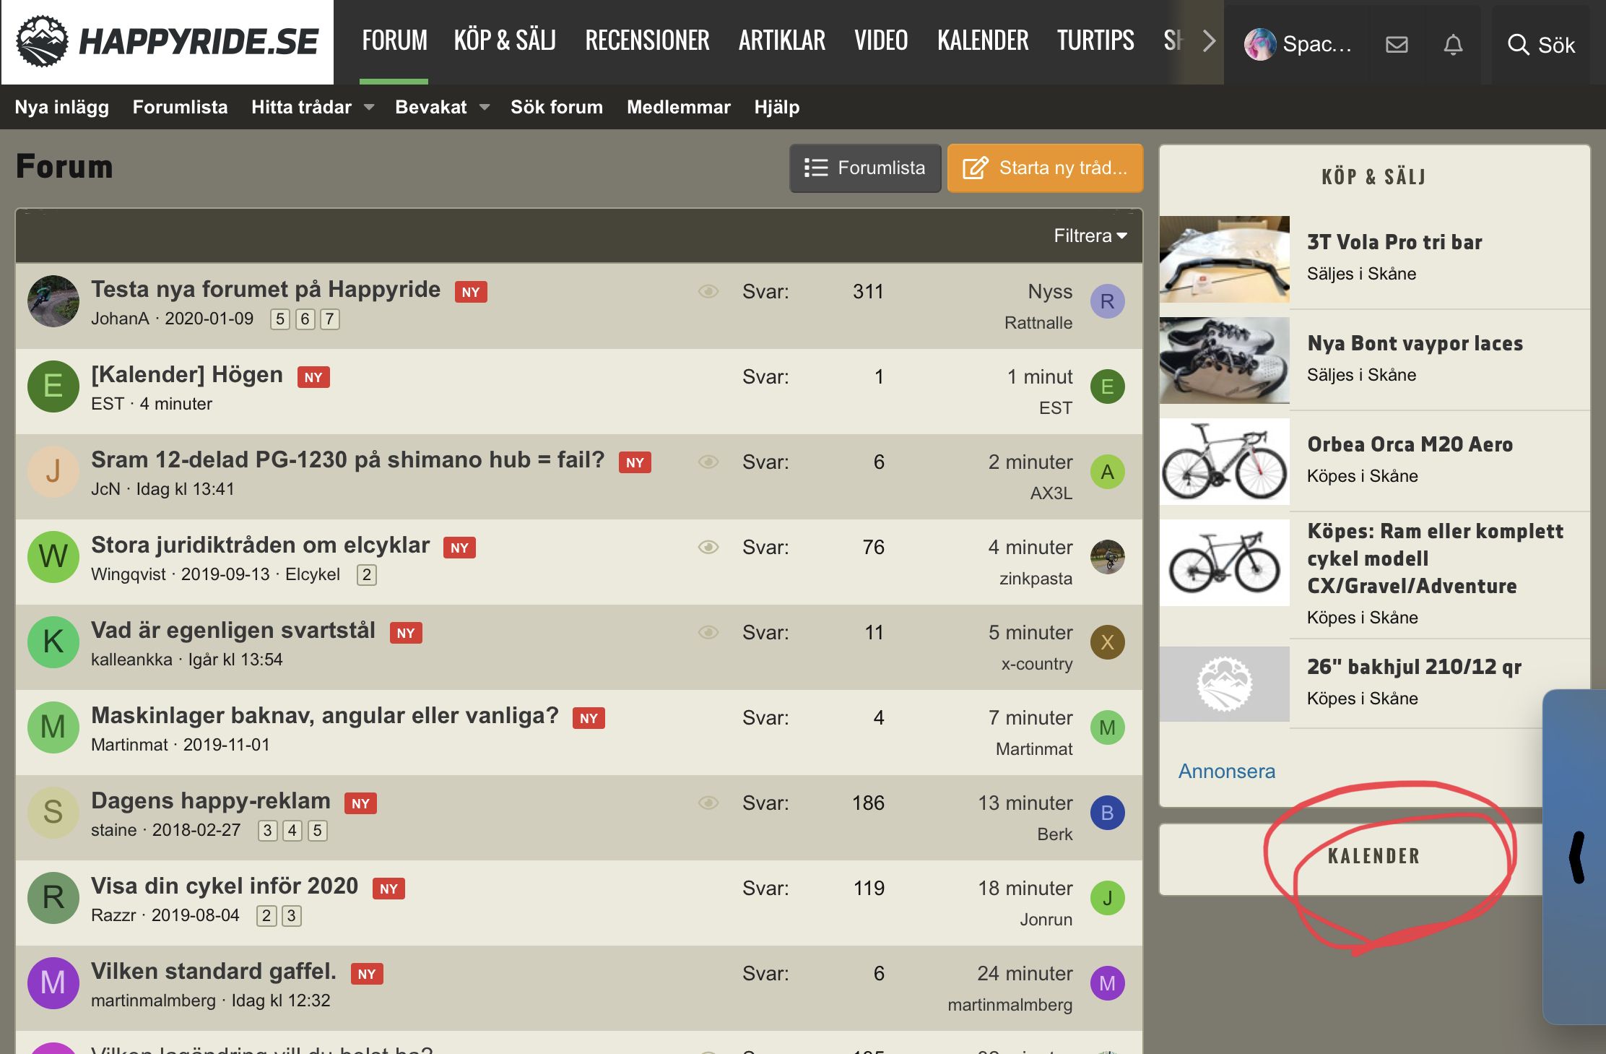Click the Annonsera link
The image size is (1606, 1054).
(1226, 771)
